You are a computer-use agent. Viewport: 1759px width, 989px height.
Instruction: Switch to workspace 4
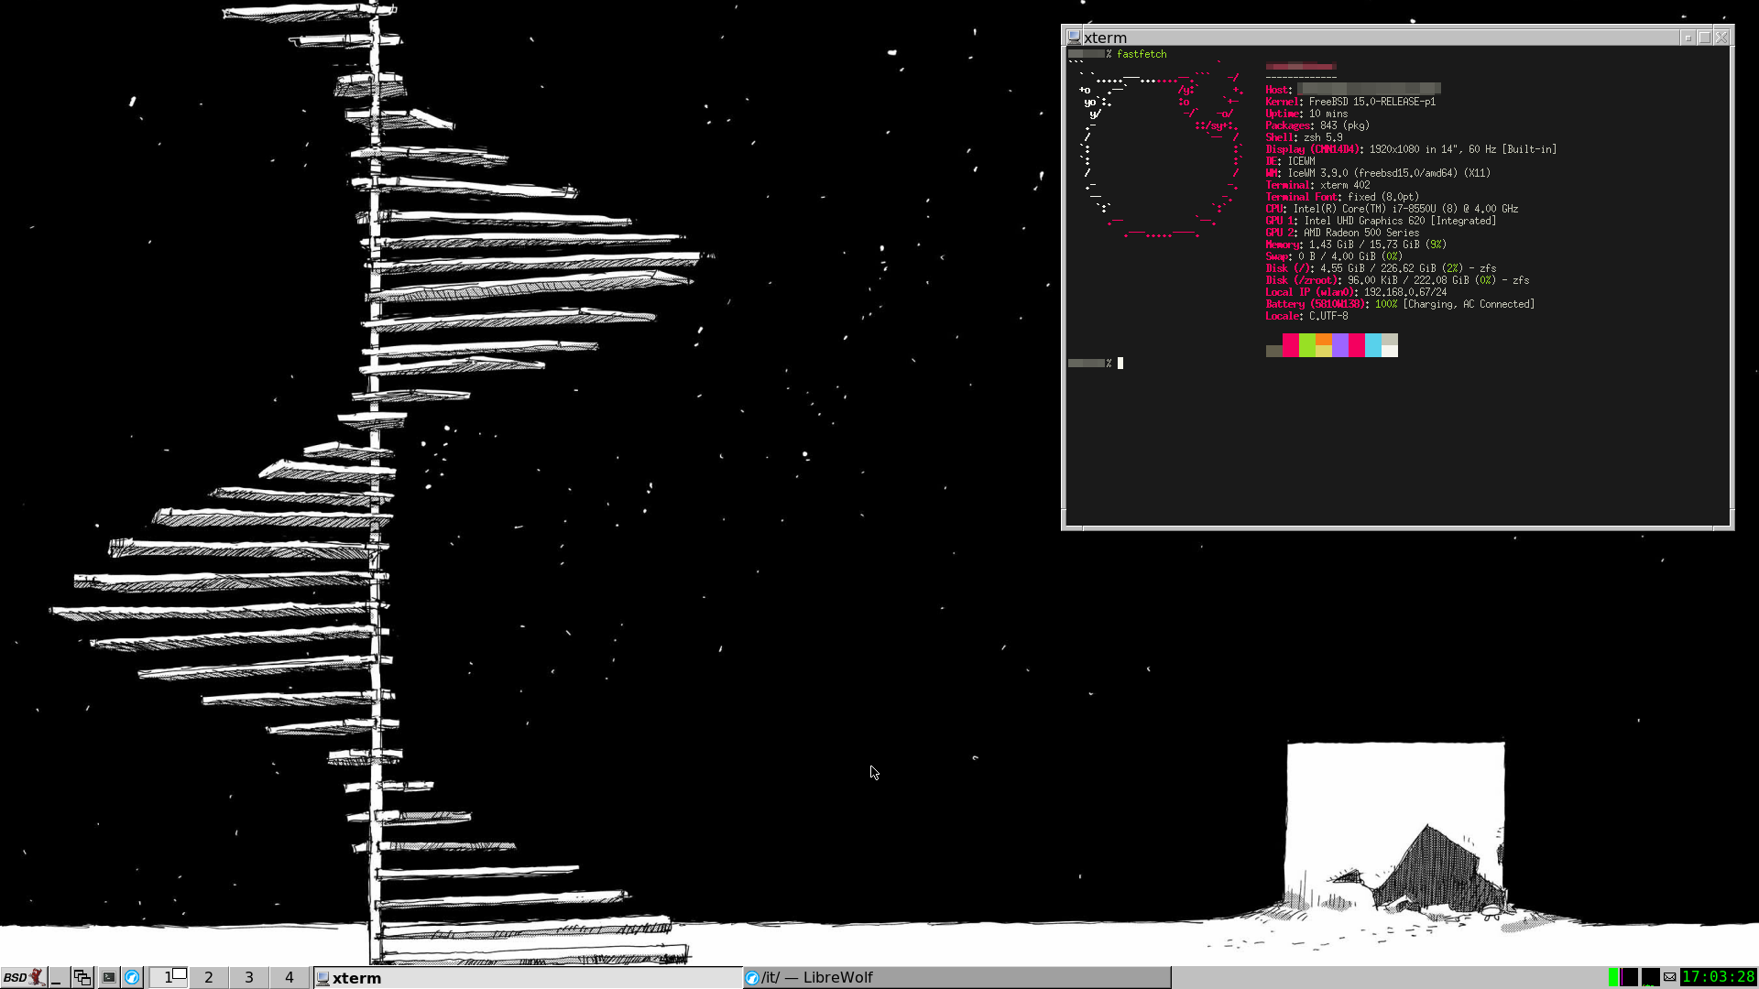tap(290, 977)
